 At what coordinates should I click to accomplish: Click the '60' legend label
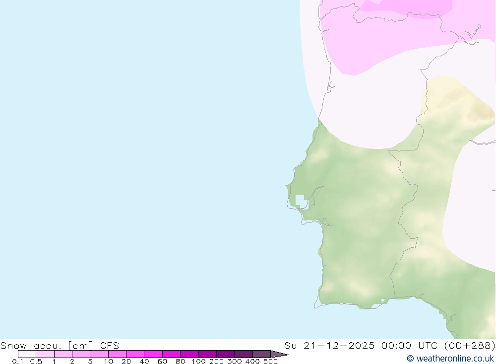[162, 361]
